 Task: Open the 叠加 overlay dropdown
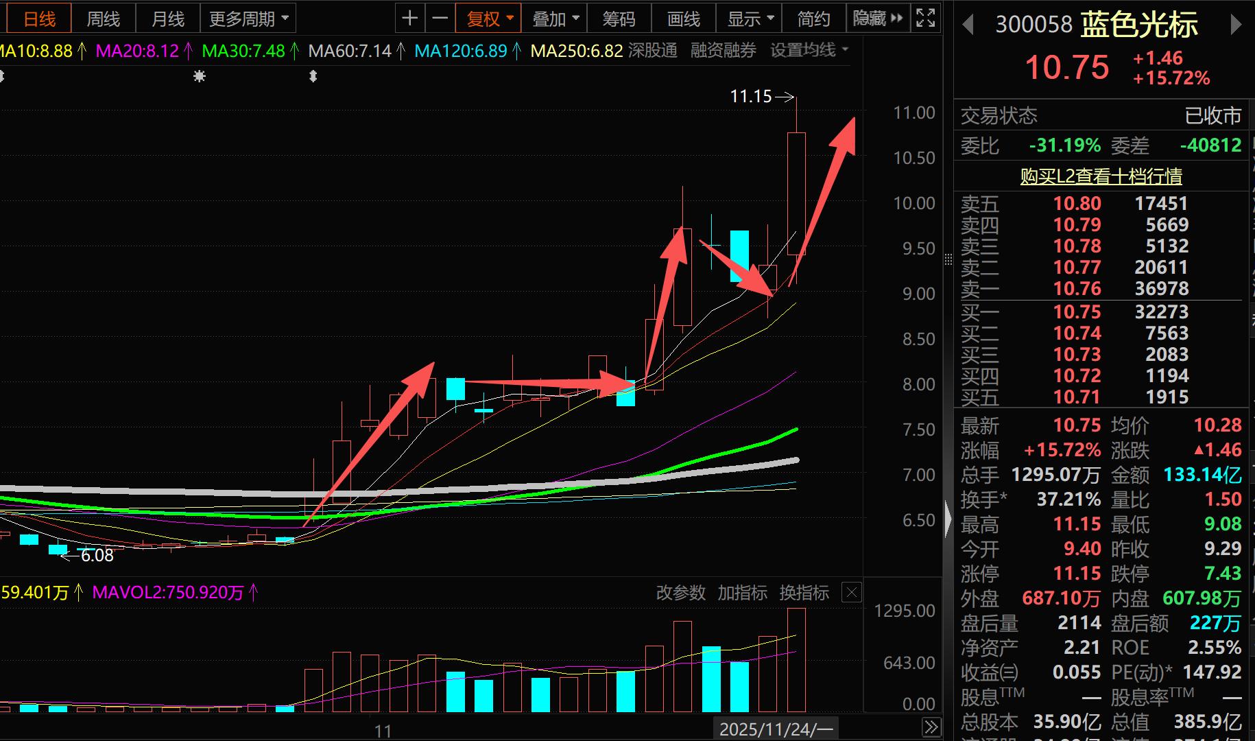(555, 19)
